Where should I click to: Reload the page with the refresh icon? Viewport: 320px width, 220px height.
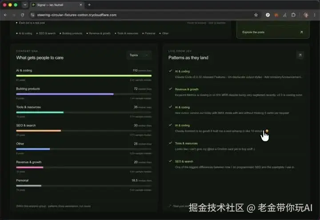(23, 15)
